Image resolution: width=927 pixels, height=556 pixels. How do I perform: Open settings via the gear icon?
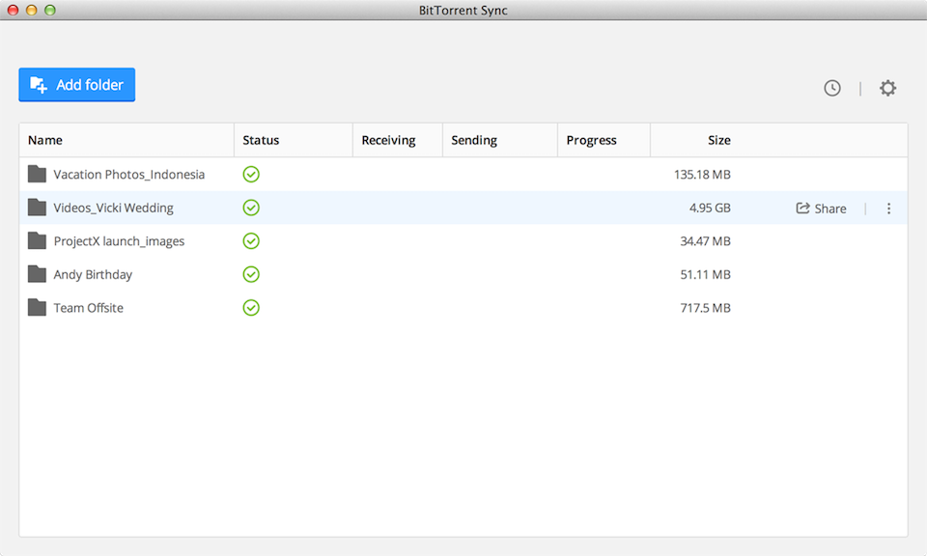(x=887, y=88)
